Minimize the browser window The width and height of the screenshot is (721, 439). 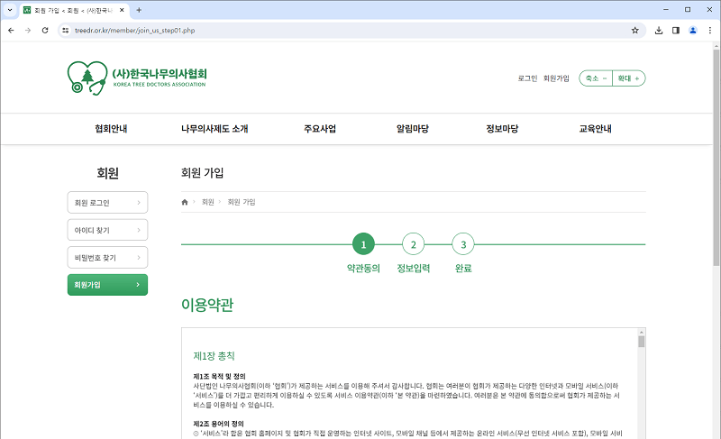(x=666, y=10)
